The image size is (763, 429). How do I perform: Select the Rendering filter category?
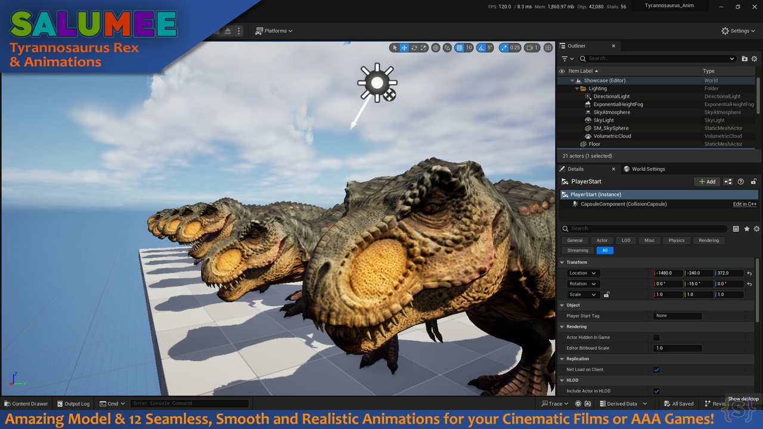[709, 241]
